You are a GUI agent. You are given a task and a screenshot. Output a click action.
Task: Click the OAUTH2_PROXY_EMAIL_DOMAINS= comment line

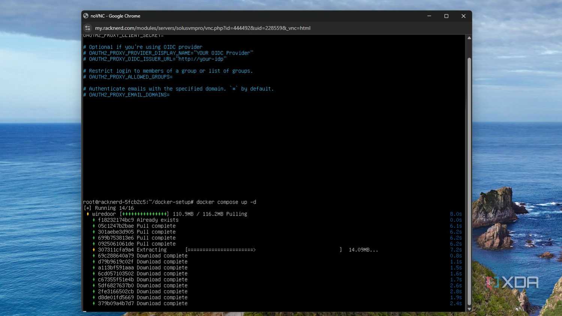pyautogui.click(x=126, y=95)
